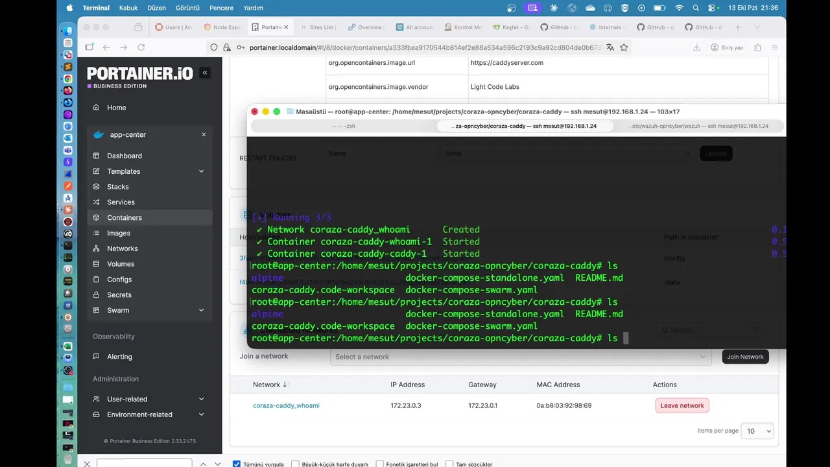Open Spotlight search in menu bar
Viewport: 830px width, 467px height.
click(695, 8)
